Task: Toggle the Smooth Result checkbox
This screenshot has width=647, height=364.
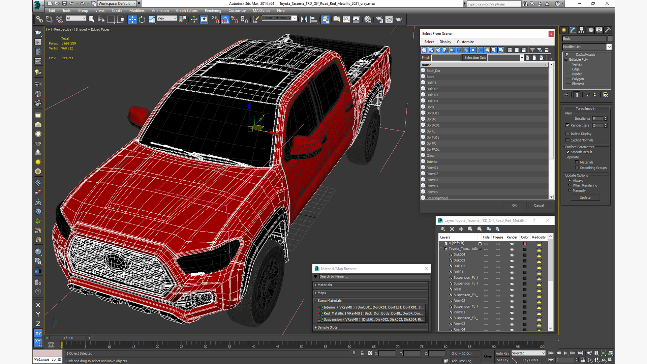Action: coord(568,152)
